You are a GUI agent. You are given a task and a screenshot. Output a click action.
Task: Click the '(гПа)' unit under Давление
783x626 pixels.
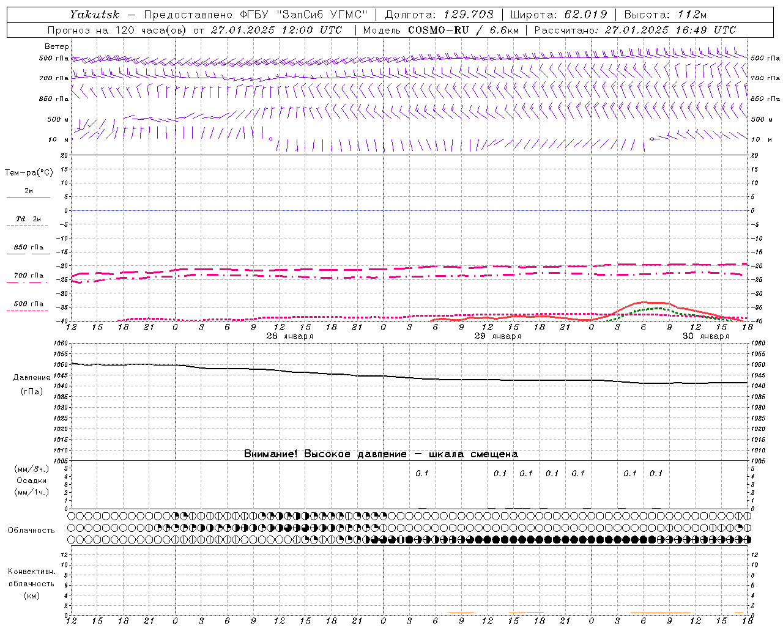click(32, 392)
